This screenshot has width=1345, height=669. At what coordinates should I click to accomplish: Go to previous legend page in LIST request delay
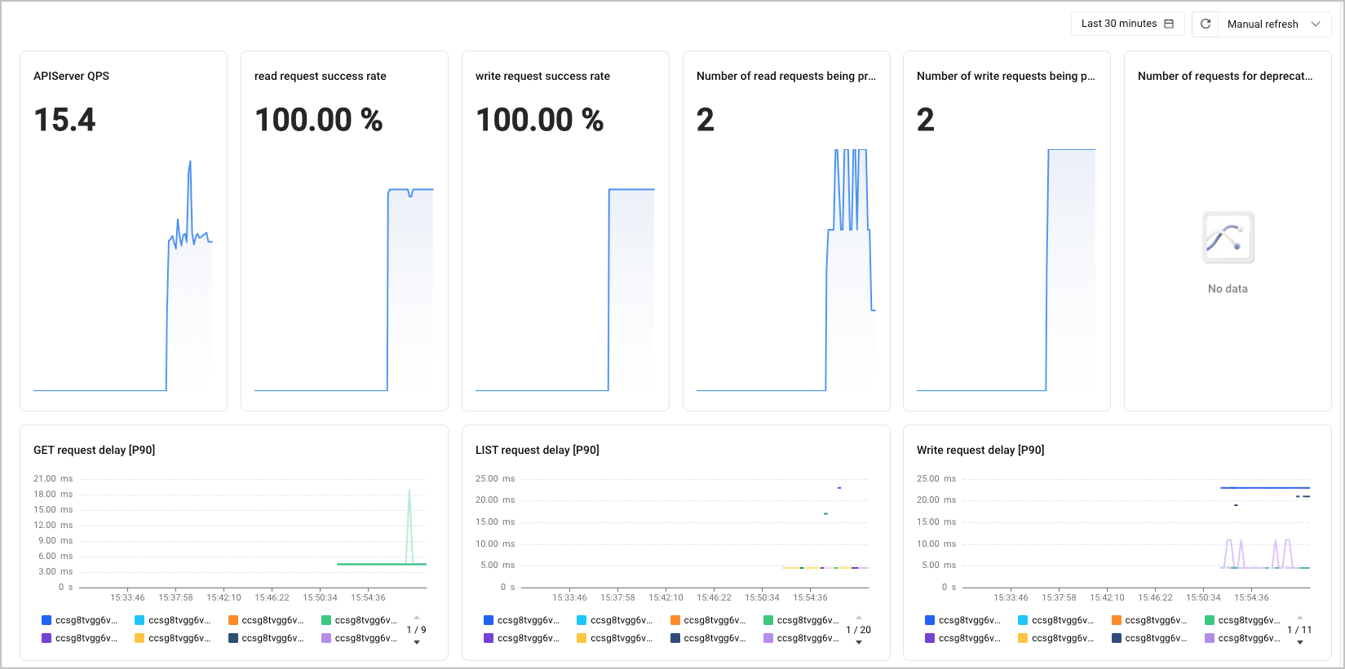coord(859,617)
